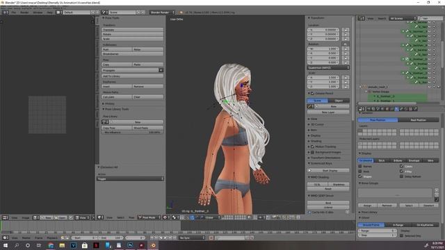445x250 pixels.
Task: Click the Assign bone group button
Action: (x=367, y=206)
